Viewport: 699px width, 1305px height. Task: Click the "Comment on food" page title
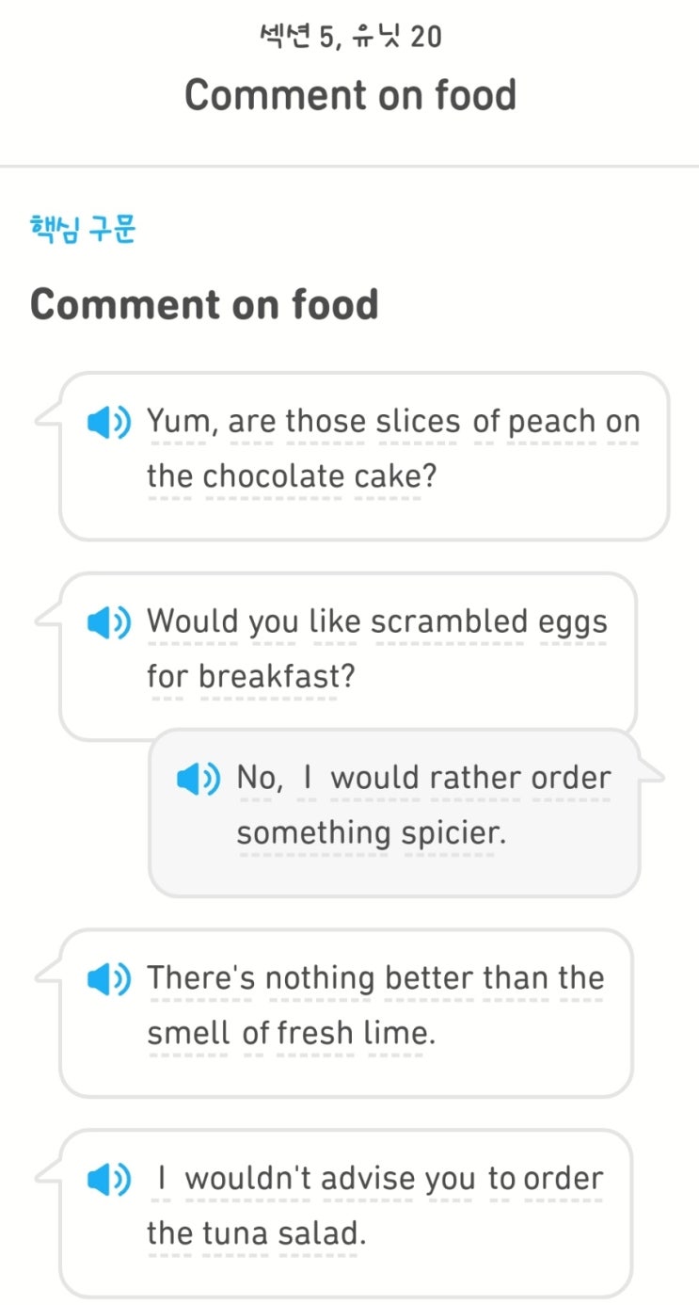point(350,95)
